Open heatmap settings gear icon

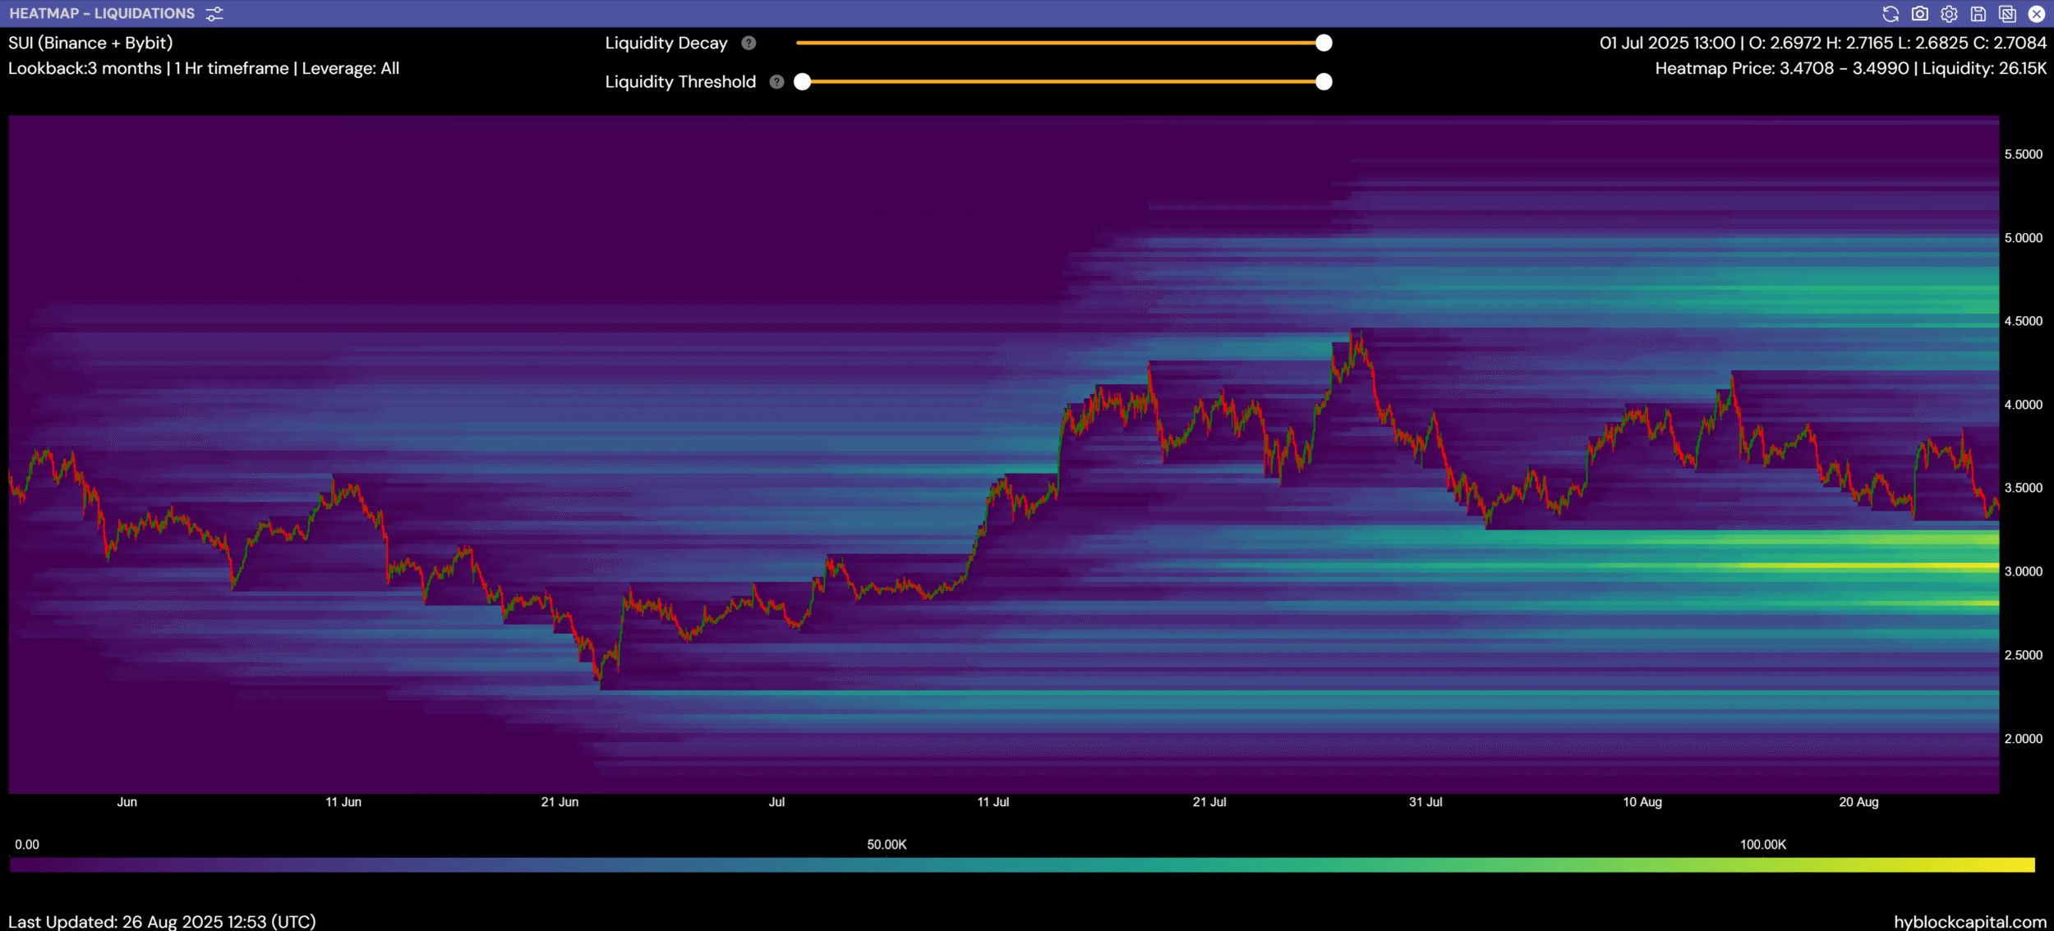[1949, 14]
